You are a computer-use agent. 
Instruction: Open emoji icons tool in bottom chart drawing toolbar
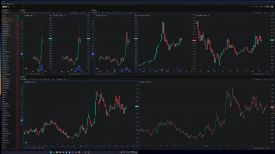click(x=22, y=101)
